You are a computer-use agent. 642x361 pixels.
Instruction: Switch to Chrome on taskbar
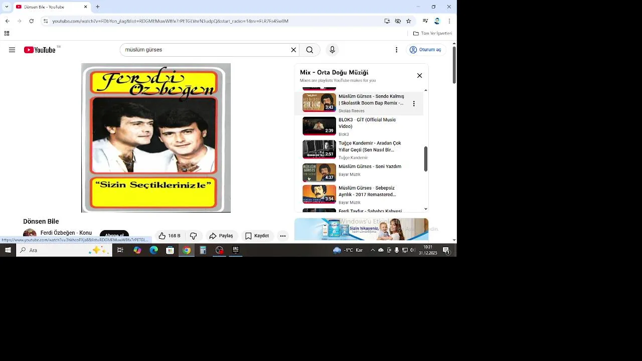(187, 250)
